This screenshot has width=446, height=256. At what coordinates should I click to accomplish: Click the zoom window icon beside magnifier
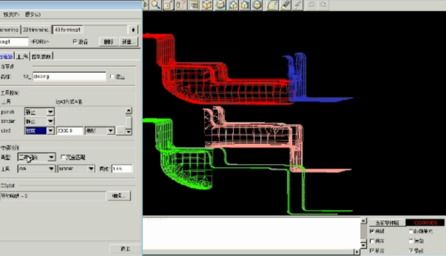tap(169, 5)
